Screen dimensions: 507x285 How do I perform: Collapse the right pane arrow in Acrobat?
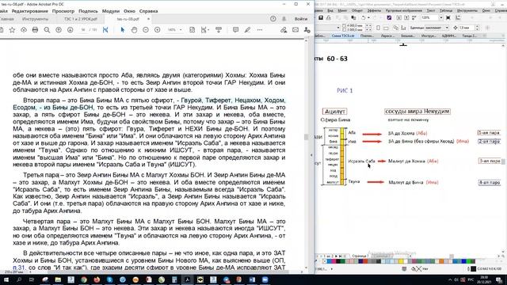point(311,155)
